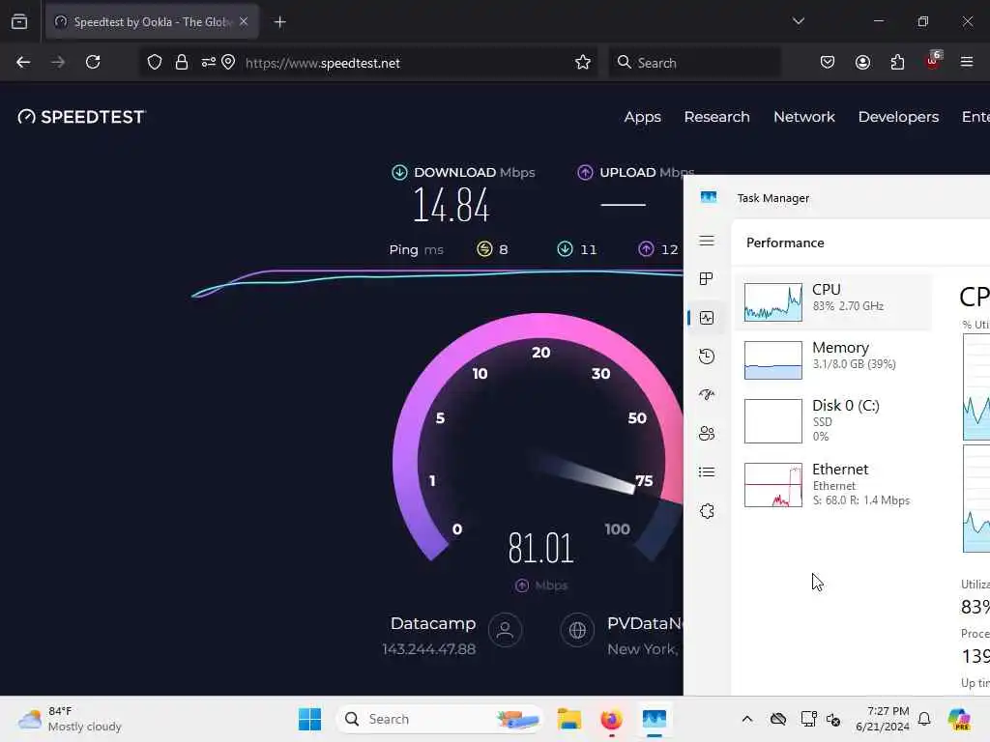
Task: Reload the Speedtest page
Action: coord(93,62)
